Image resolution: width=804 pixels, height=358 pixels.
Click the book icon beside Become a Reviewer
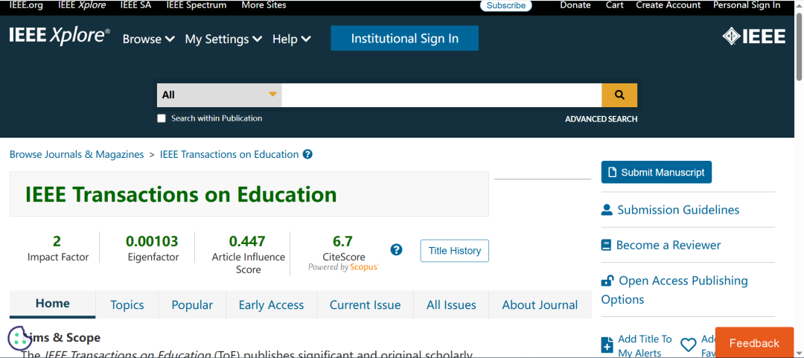coord(606,245)
